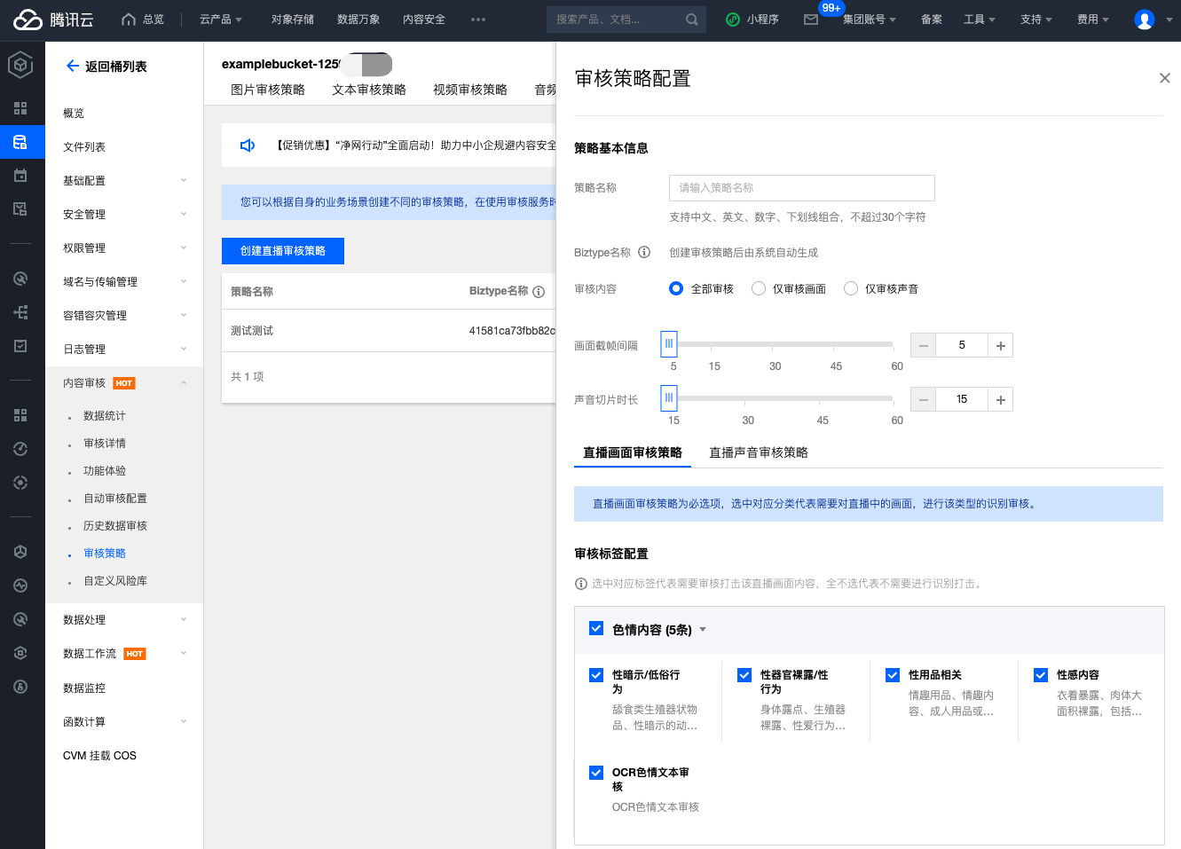Open 数据统计 under 内容审核
This screenshot has width=1181, height=849.
[105, 416]
